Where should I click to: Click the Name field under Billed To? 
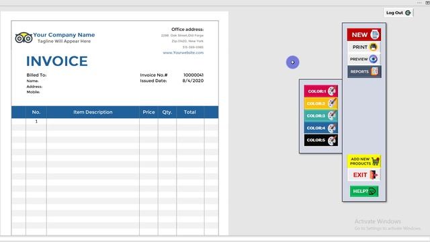pos(33,81)
